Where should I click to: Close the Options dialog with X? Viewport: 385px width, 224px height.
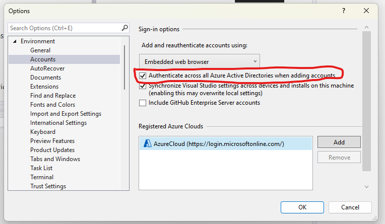tap(366, 11)
